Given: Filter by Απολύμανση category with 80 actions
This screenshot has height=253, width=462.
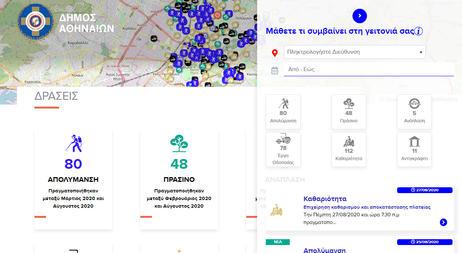Looking at the screenshot, I should point(283,112).
